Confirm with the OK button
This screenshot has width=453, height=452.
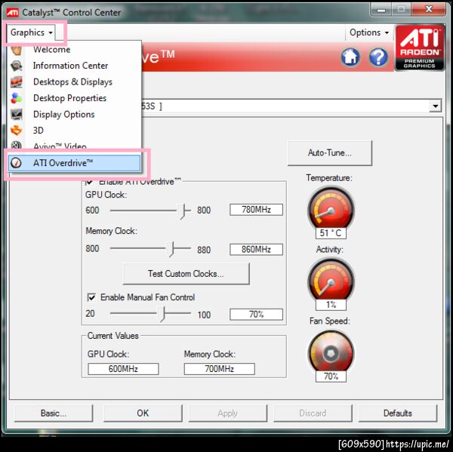pos(143,414)
